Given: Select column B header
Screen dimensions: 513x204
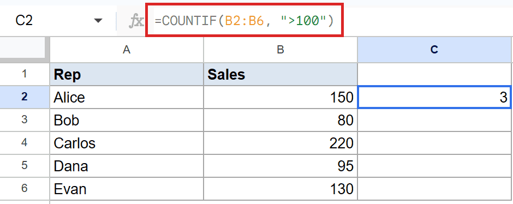Looking at the screenshot, I should click(281, 50).
